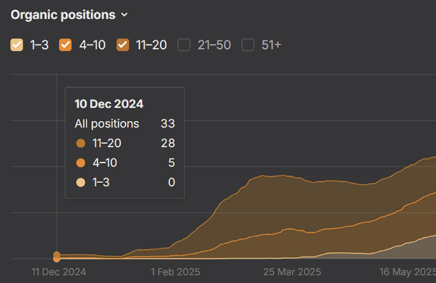Click the 21–50 filter label
Screen dimensions: 436x283
coord(214,45)
